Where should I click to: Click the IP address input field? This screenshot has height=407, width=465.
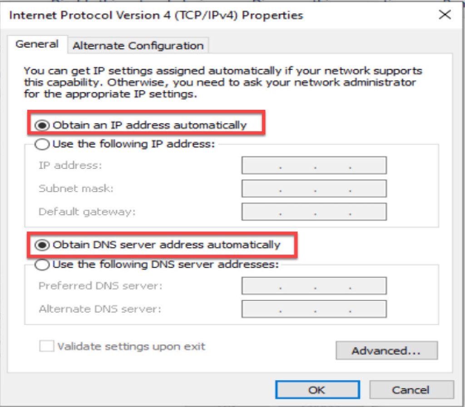(314, 165)
